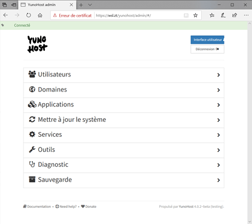Click the Outils wrench icon
Viewport: 252px width, 224px height.
[32, 149]
